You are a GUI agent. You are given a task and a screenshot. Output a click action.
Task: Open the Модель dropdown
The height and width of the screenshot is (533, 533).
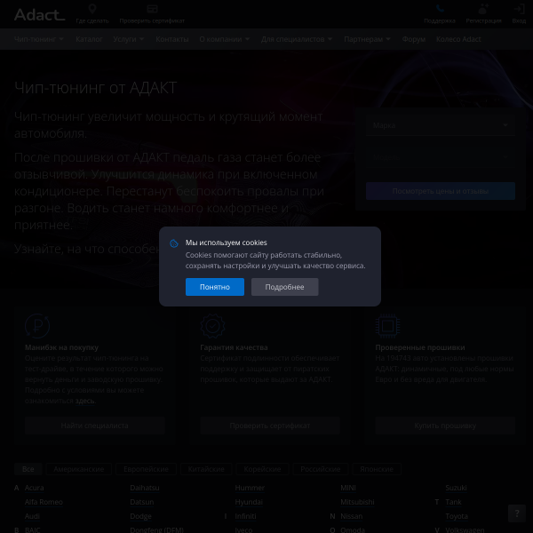441,157
